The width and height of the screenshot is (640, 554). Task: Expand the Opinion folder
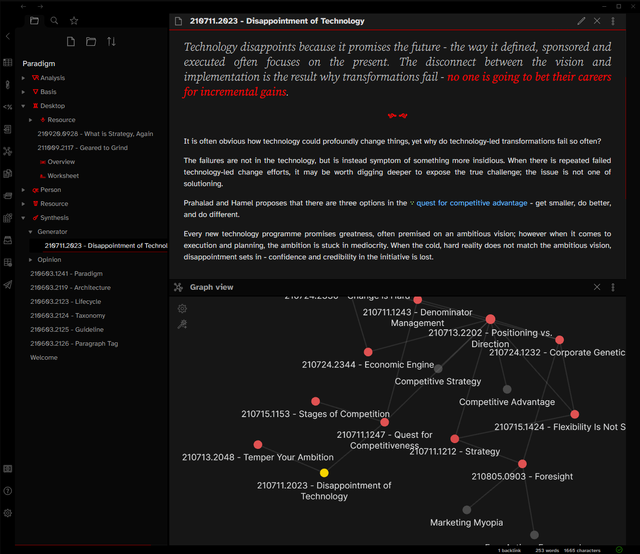click(30, 259)
